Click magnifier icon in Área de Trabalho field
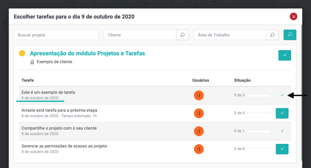 coord(273,35)
